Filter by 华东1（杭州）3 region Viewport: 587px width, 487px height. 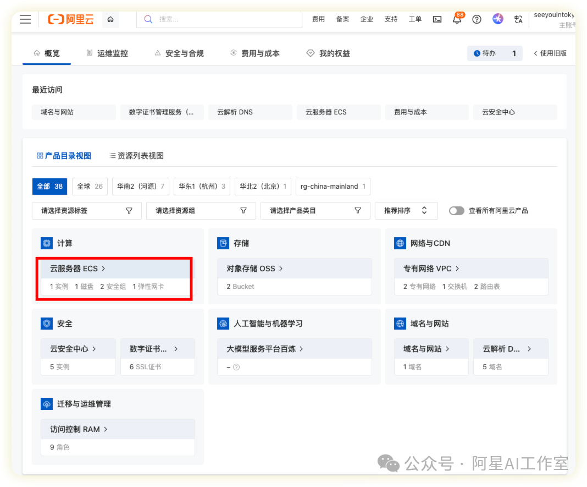[x=202, y=187]
